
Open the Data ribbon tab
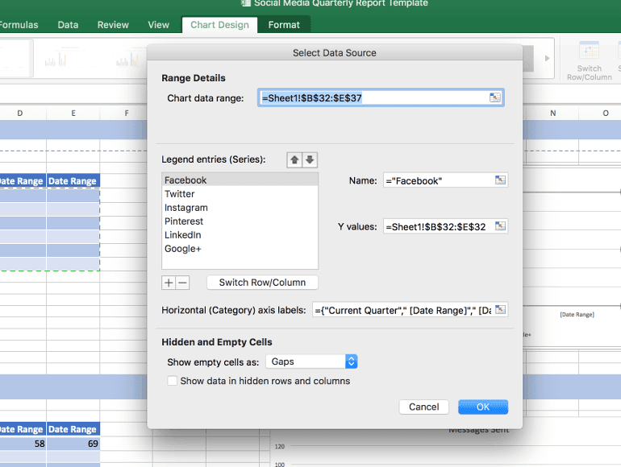[x=68, y=25]
